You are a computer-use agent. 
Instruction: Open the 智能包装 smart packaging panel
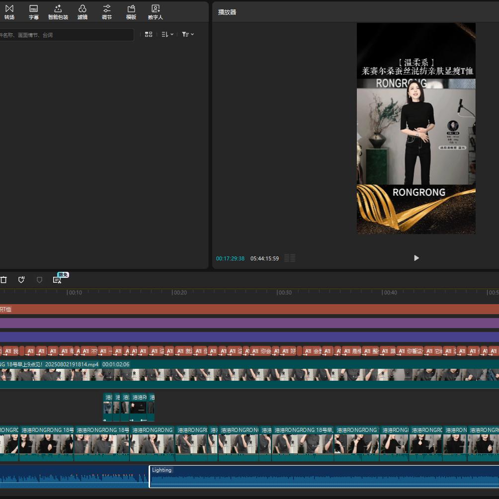[x=58, y=12]
